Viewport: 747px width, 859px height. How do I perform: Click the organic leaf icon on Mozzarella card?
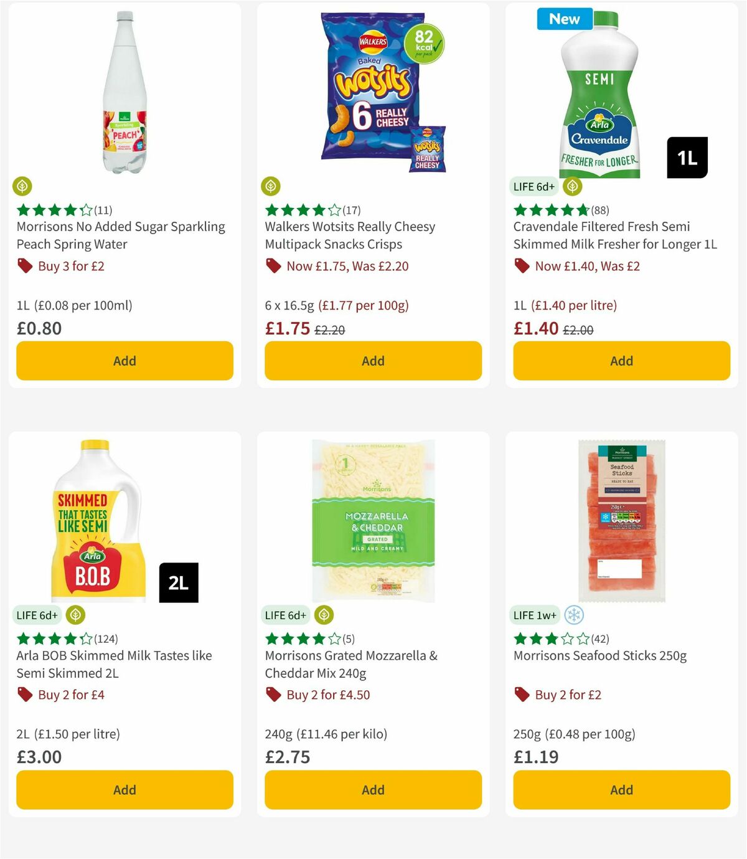pyautogui.click(x=323, y=615)
